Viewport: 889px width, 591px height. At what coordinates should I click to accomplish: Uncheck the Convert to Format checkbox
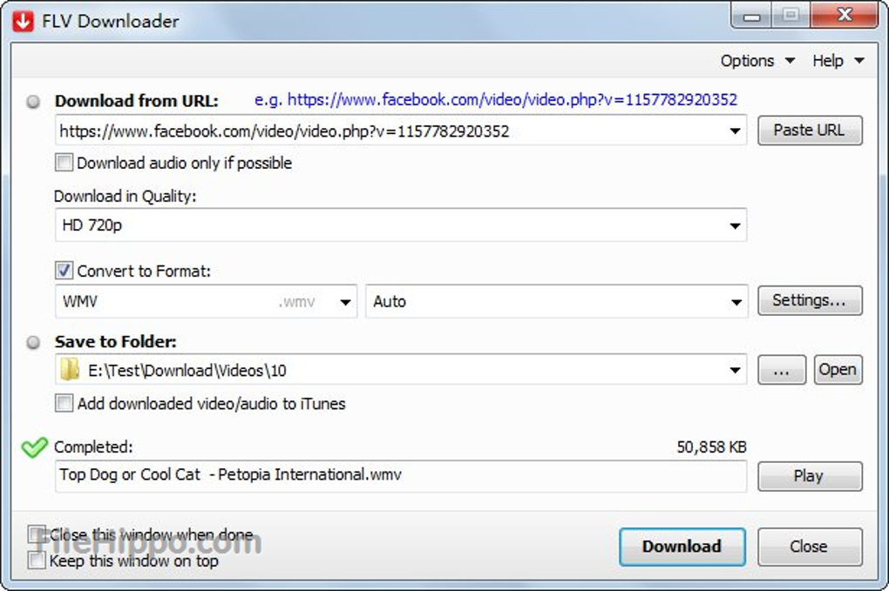pyautogui.click(x=64, y=271)
